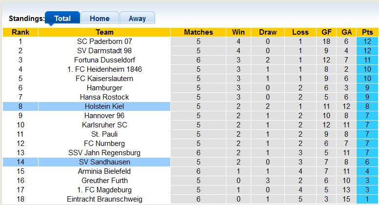
Task: Open the Home standings tab
Action: (x=100, y=18)
